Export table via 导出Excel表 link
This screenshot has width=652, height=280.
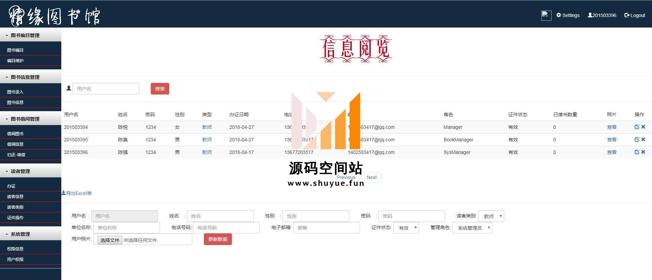(77, 193)
